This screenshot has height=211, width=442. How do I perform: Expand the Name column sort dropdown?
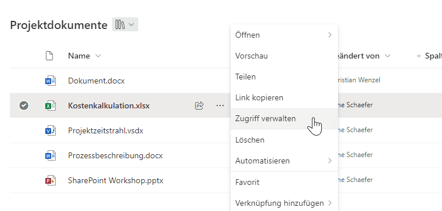point(98,56)
